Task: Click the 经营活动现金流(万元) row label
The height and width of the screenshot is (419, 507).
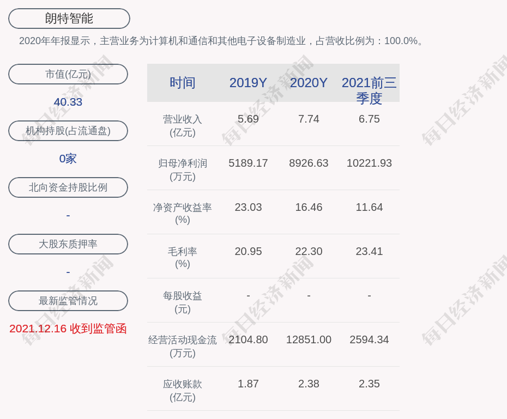Action: (x=183, y=346)
